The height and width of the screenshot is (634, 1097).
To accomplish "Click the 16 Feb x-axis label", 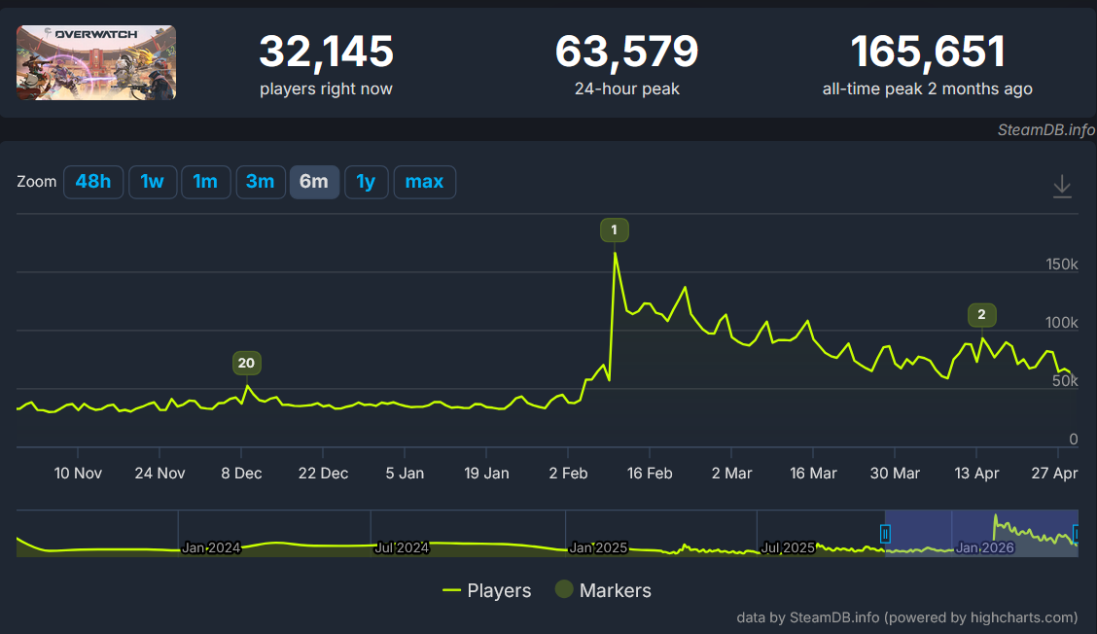I will click(650, 473).
